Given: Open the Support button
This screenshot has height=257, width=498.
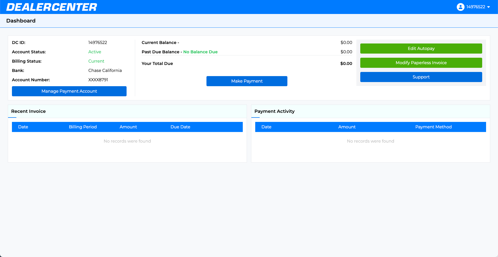Looking at the screenshot, I should coord(421,77).
